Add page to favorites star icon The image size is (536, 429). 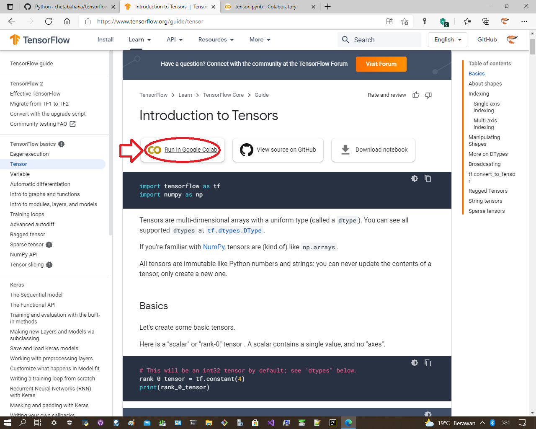(x=405, y=21)
